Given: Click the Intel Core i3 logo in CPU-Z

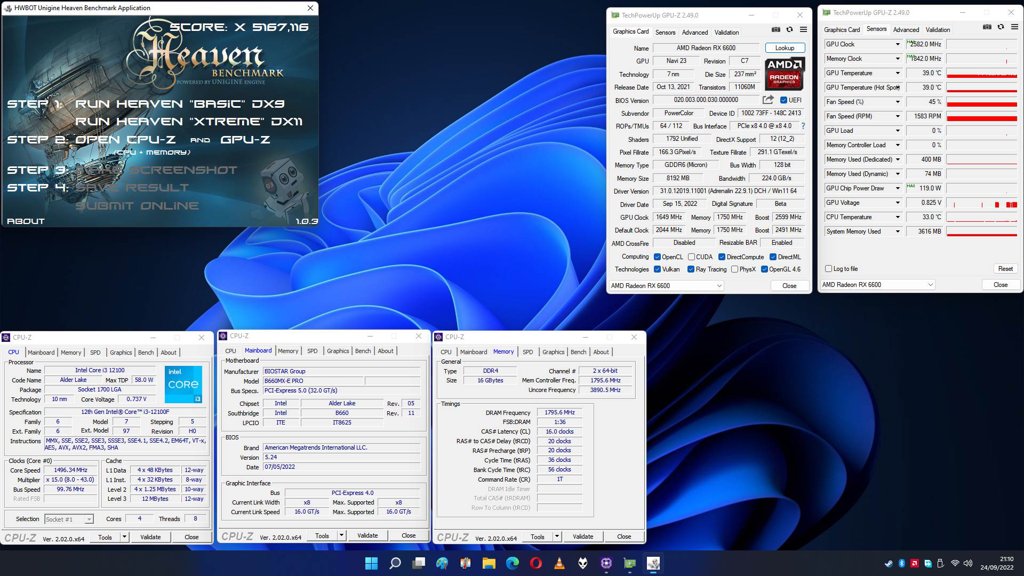Looking at the screenshot, I should click(183, 384).
